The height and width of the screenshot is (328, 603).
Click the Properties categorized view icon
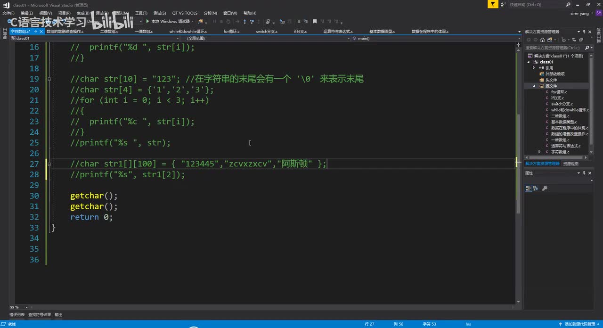528,188
